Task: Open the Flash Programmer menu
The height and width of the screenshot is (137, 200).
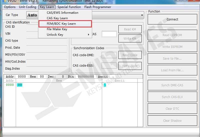Action: pyautogui.click(x=98, y=7)
